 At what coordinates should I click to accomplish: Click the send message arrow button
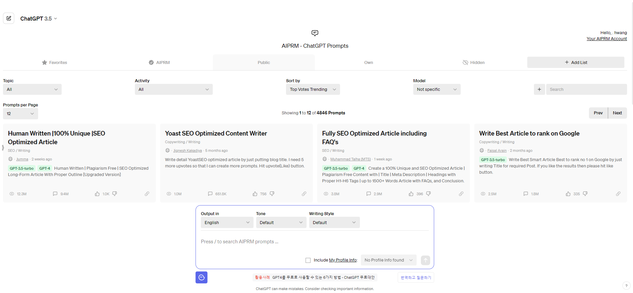(426, 260)
